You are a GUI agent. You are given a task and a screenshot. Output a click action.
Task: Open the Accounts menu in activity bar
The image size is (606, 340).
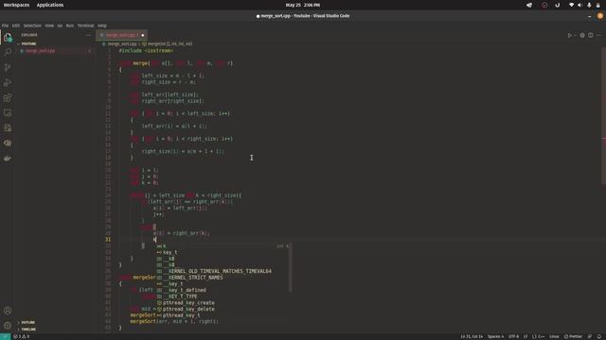pyautogui.click(x=8, y=311)
